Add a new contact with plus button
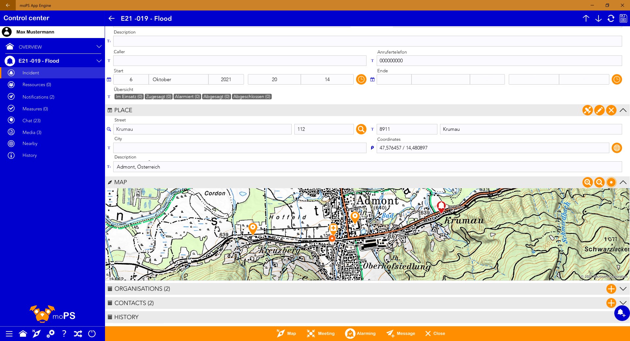 pos(611,303)
